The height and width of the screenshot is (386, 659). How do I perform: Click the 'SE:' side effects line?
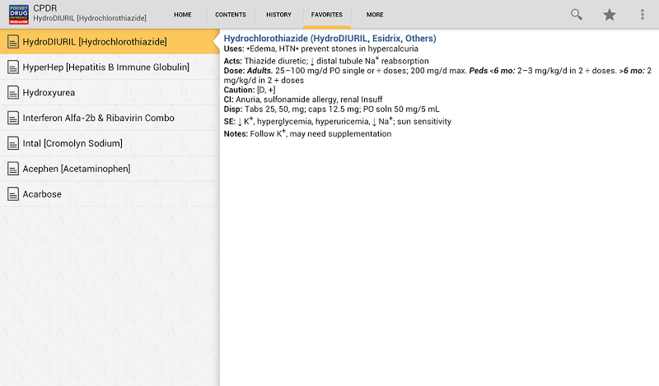pyautogui.click(x=338, y=121)
